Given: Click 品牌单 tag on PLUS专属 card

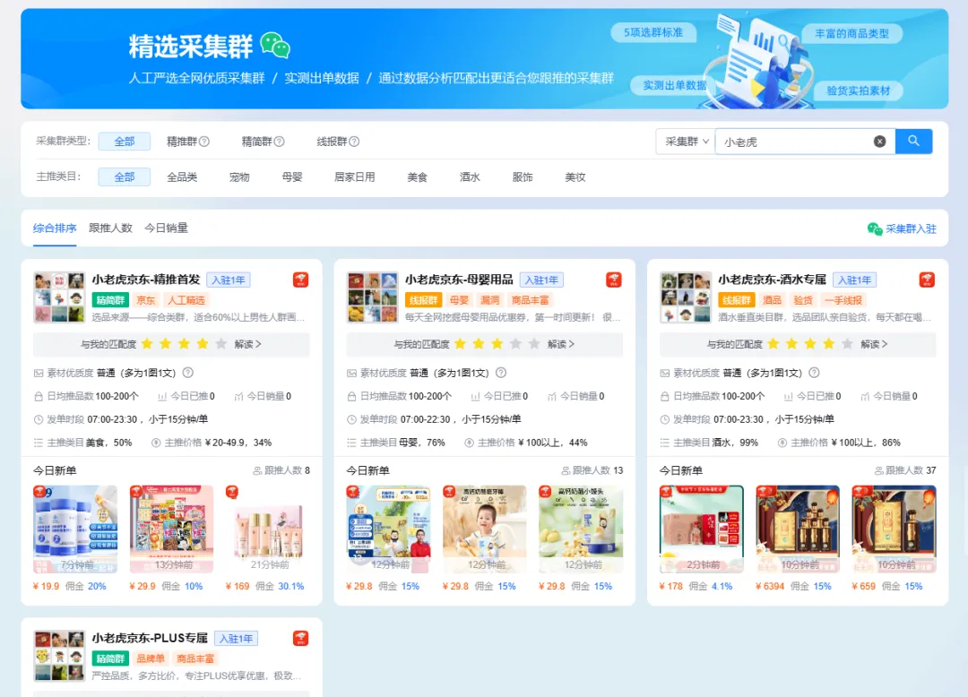Looking at the screenshot, I should (151, 658).
